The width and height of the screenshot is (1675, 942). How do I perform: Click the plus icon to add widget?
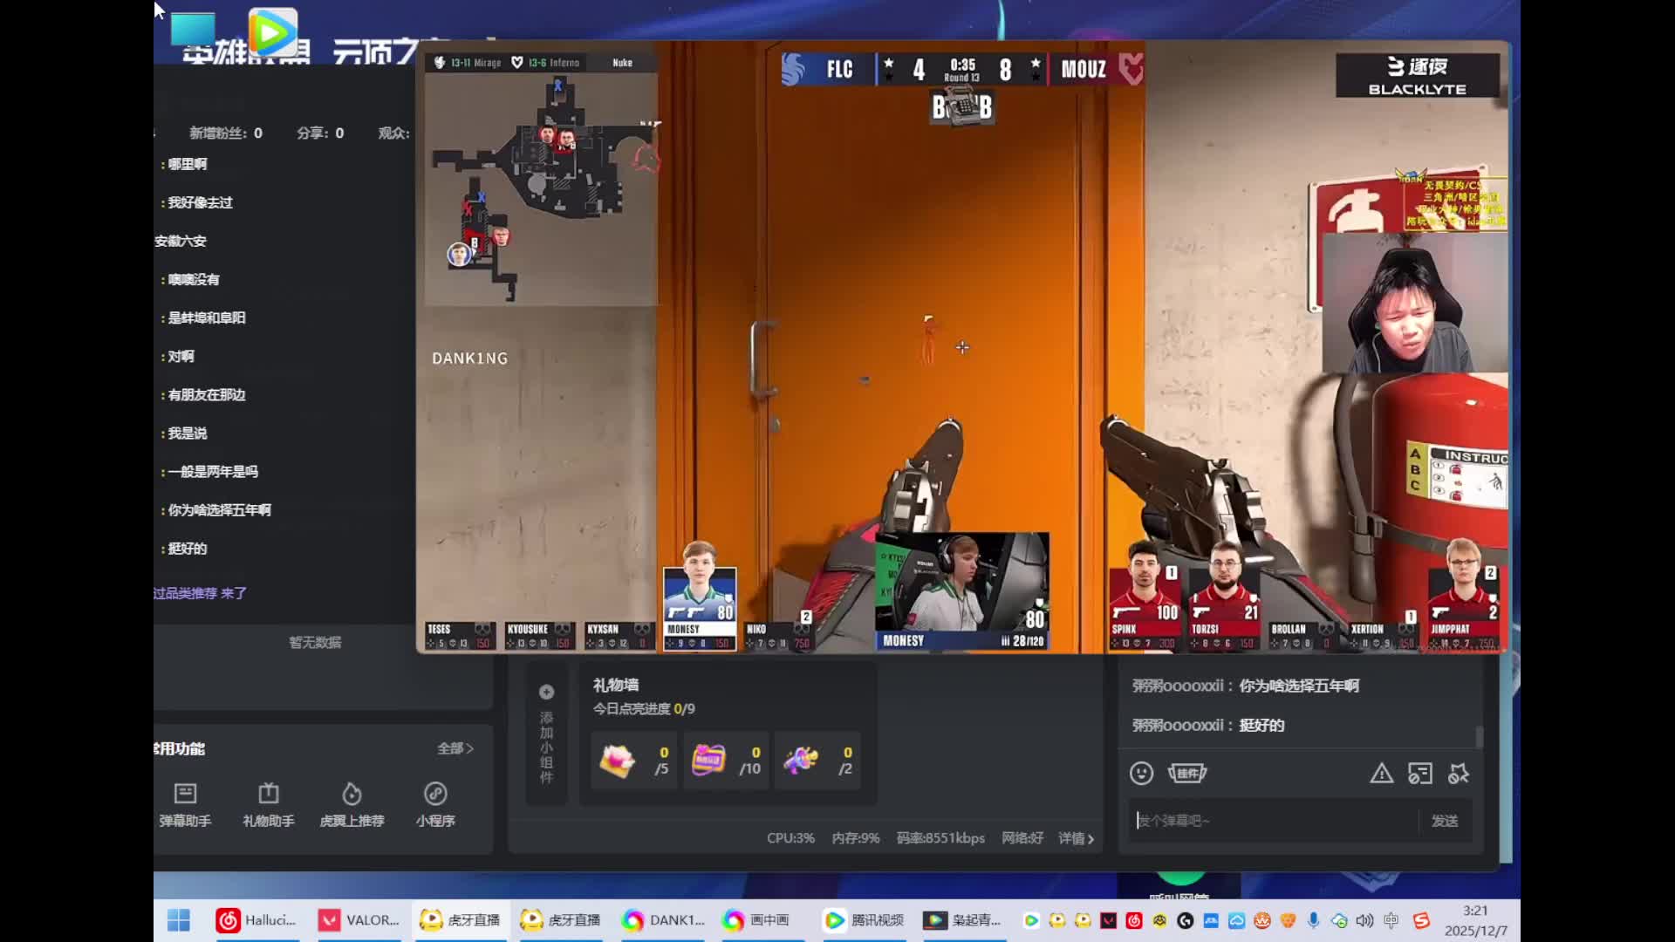coord(546,692)
